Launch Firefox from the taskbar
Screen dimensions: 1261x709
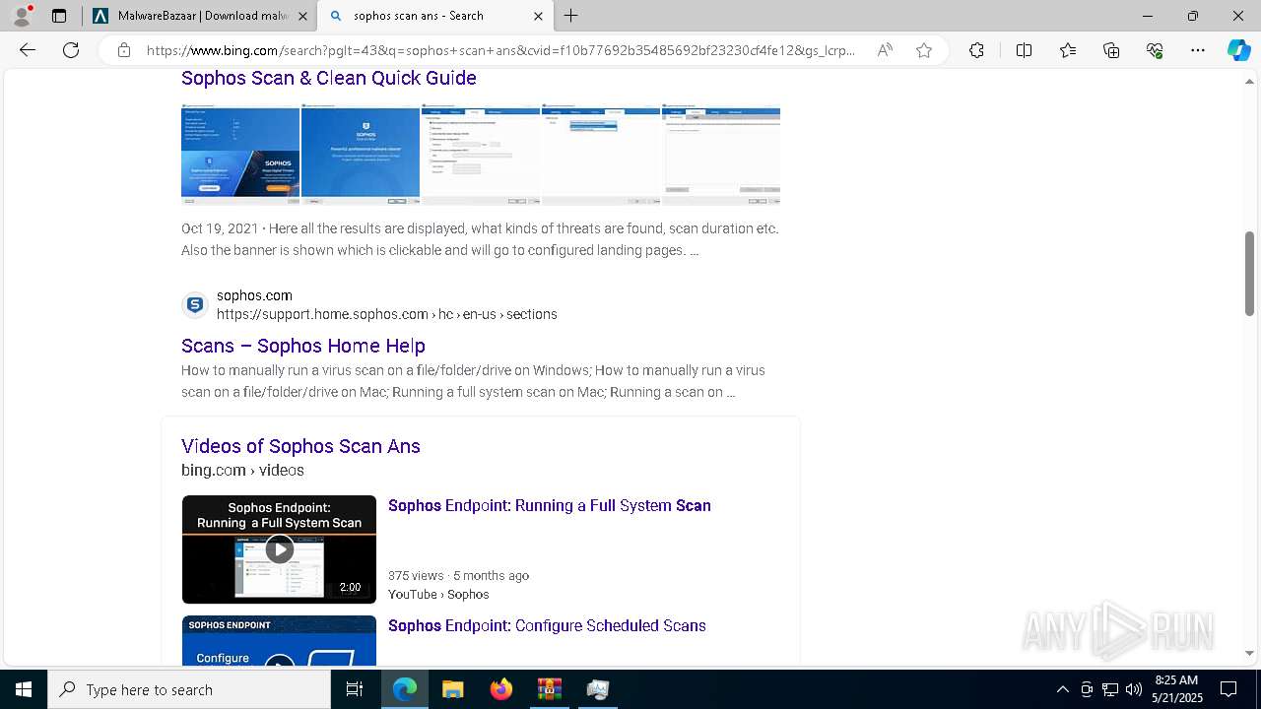click(500, 689)
